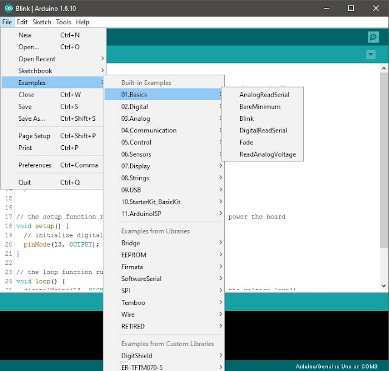Click the 'void loop() {' code line
Image resolution: width=389 pixels, height=371 pixels.
coord(41,281)
